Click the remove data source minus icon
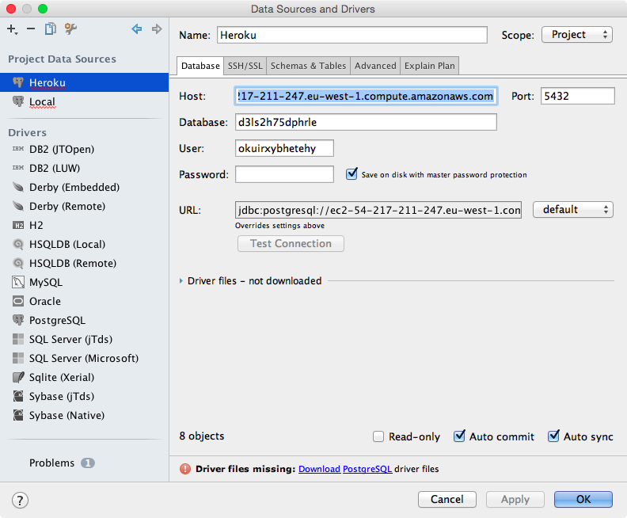 tap(31, 29)
